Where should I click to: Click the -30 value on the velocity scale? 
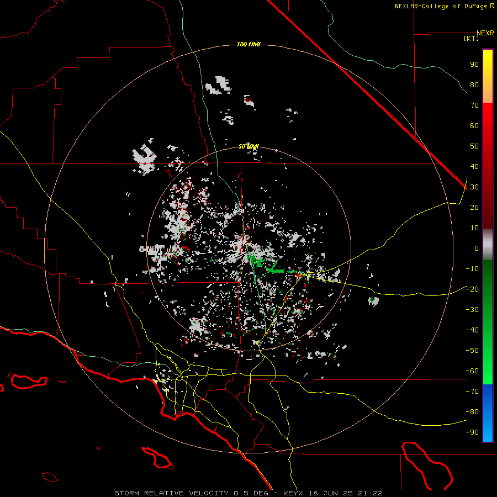472,310
